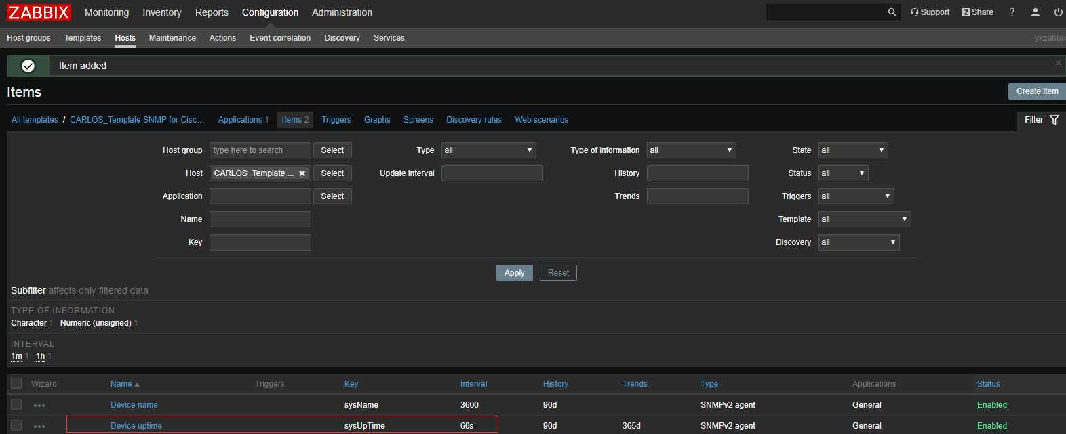The height and width of the screenshot is (434, 1066).
Task: Click the Reset filter button
Action: point(558,273)
